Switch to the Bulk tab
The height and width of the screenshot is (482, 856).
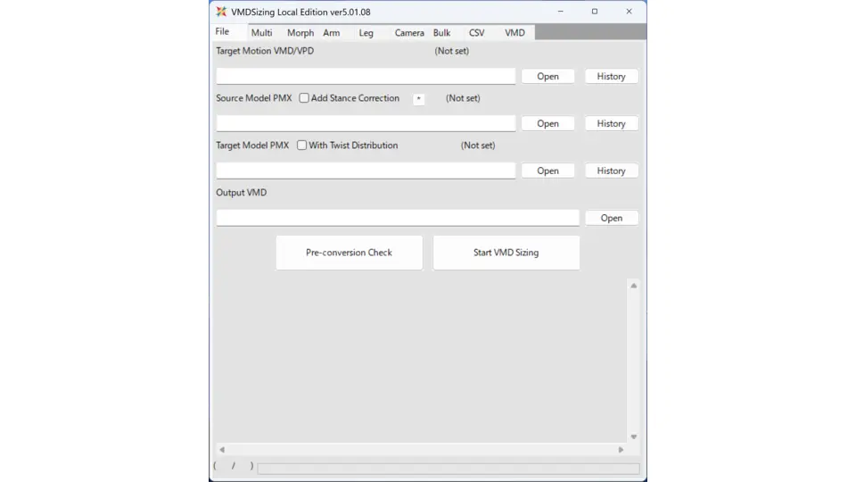[441, 33]
